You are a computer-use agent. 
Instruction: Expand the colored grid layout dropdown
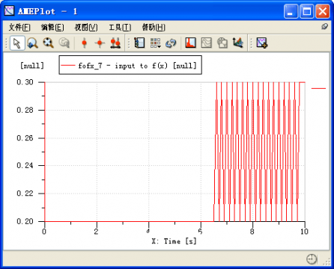click(x=156, y=43)
